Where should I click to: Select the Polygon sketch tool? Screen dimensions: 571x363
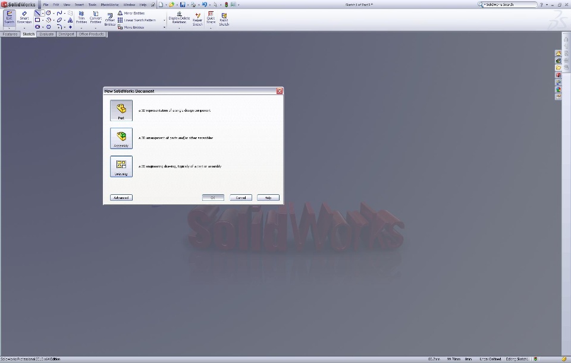48,27
